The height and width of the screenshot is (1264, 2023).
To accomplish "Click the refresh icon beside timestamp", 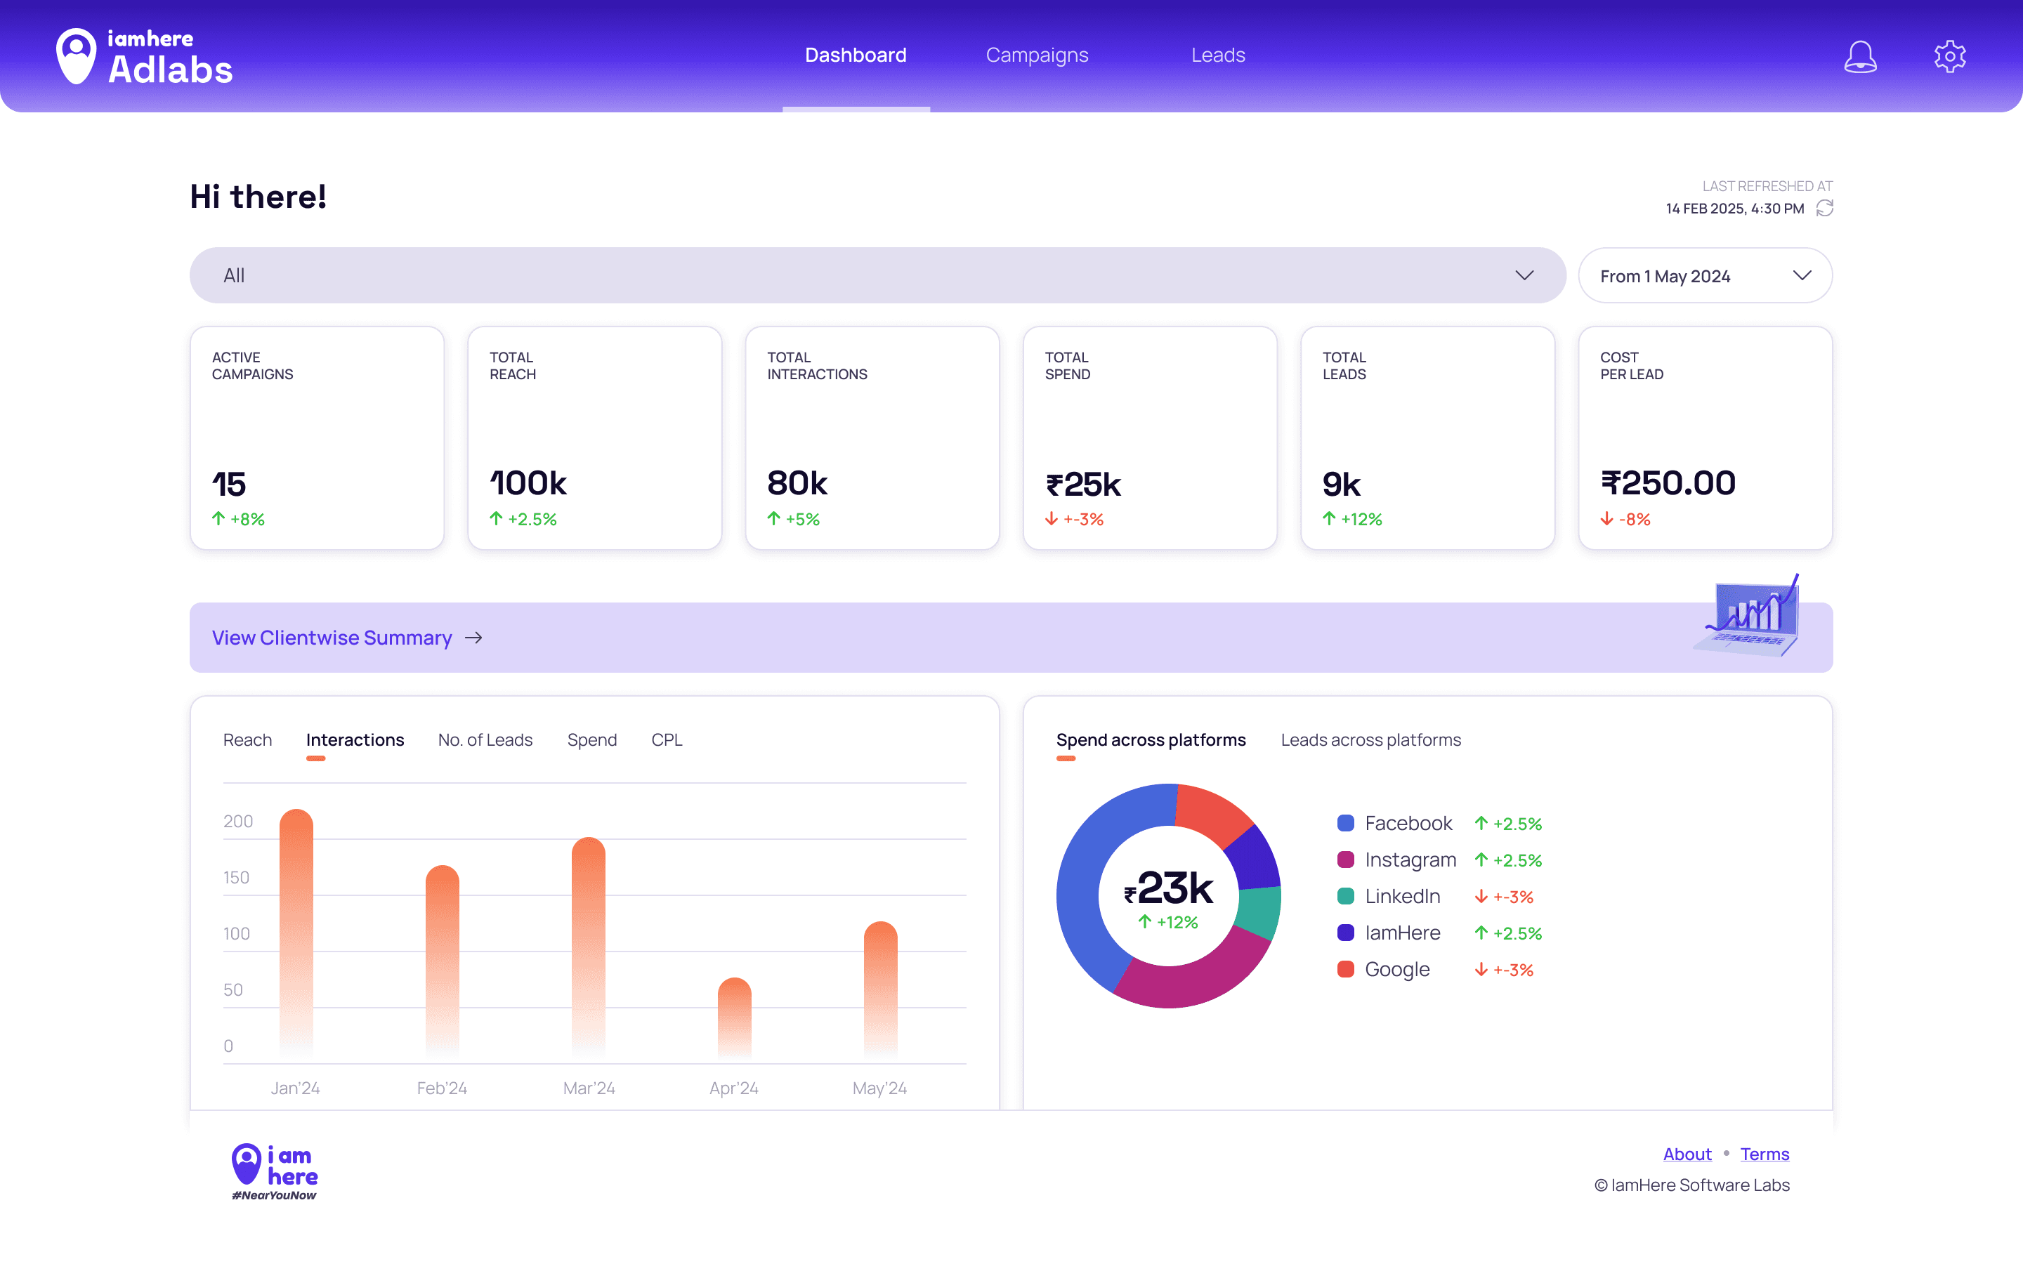I will coord(1825,208).
